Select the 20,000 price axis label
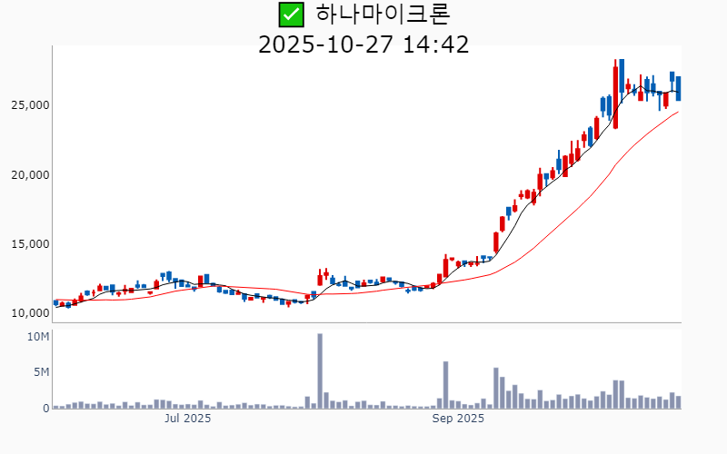 click(x=30, y=174)
